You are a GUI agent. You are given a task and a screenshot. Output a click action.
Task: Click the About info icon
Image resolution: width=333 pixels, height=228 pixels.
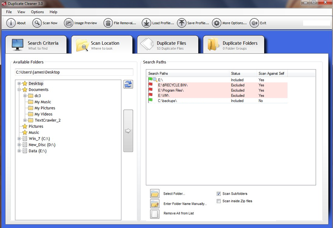(x=11, y=23)
